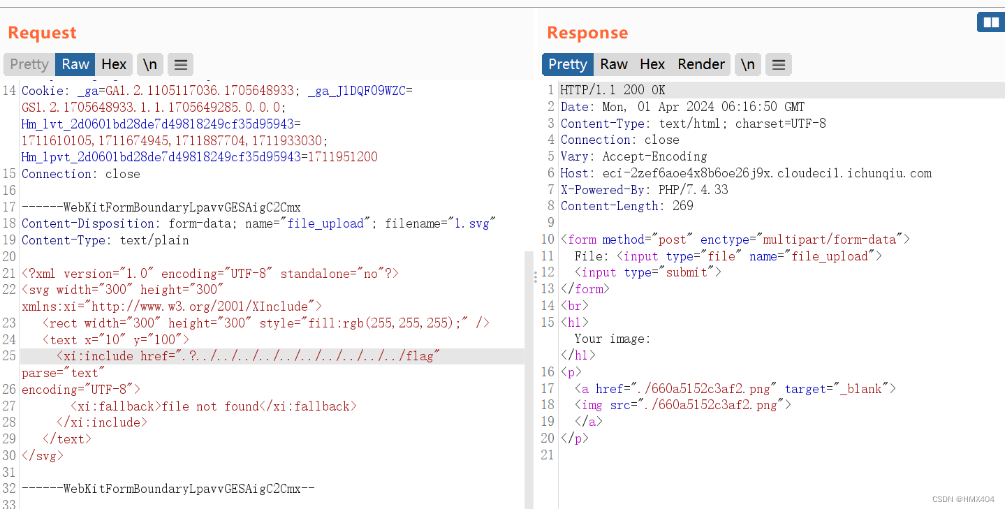The width and height of the screenshot is (1005, 509).
Task: Click the Response panel heading
Action: 587,33
